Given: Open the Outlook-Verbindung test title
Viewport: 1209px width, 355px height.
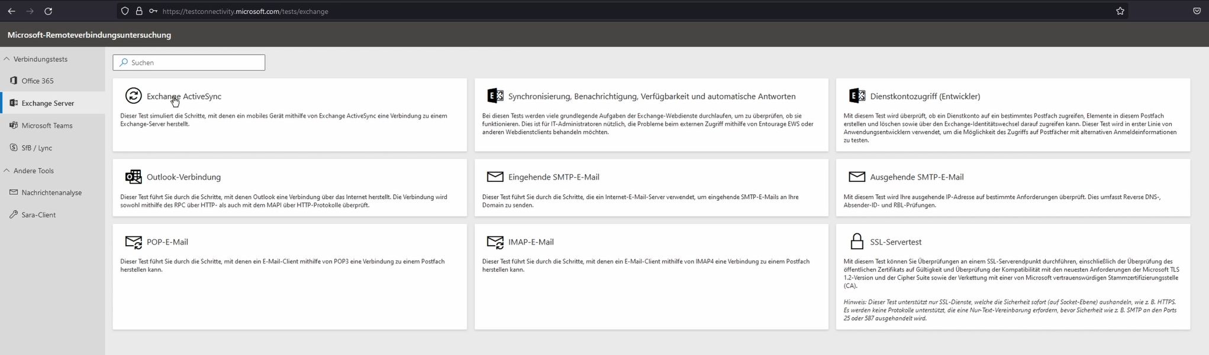Looking at the screenshot, I should 183,177.
